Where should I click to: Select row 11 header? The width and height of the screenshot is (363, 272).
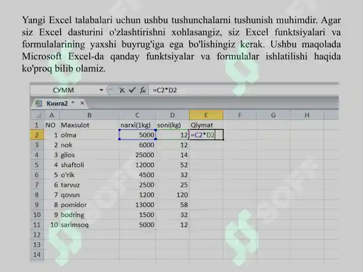click(x=37, y=225)
